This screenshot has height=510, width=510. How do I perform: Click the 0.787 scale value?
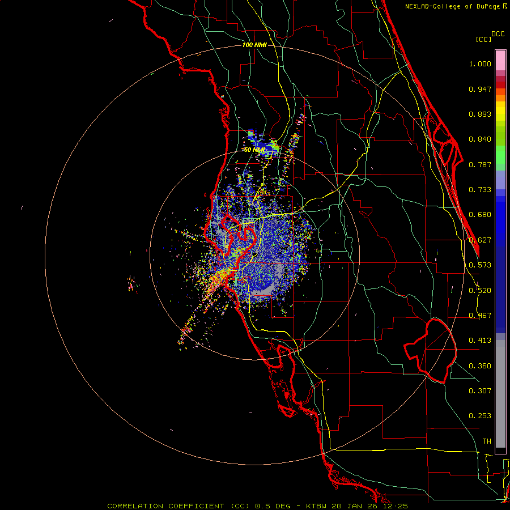point(480,164)
